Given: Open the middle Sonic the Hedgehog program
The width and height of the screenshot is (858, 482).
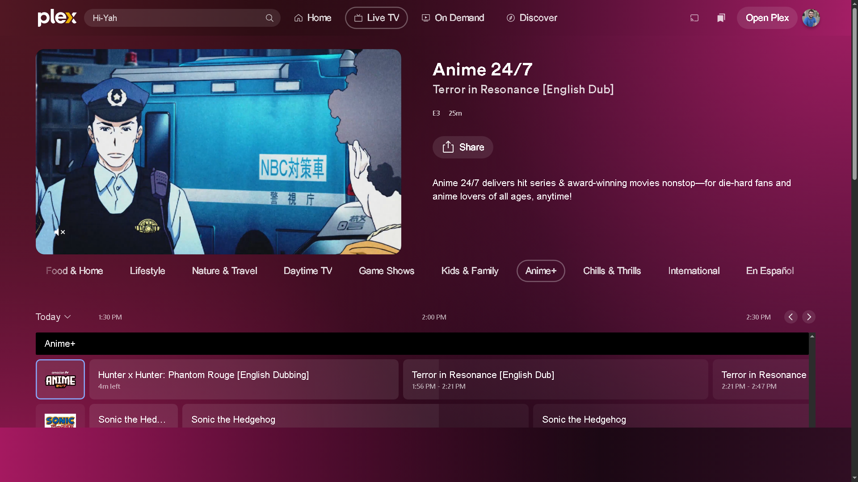Looking at the screenshot, I should [355, 416].
